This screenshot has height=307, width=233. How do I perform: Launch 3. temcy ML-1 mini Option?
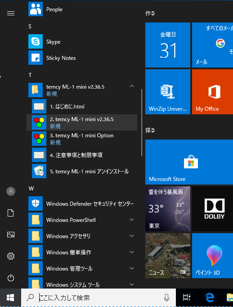pyautogui.click(x=82, y=139)
